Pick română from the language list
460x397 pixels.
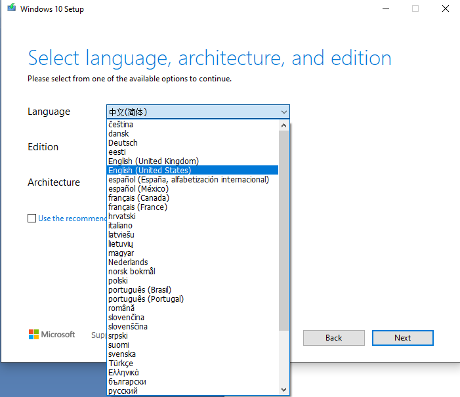click(192, 308)
